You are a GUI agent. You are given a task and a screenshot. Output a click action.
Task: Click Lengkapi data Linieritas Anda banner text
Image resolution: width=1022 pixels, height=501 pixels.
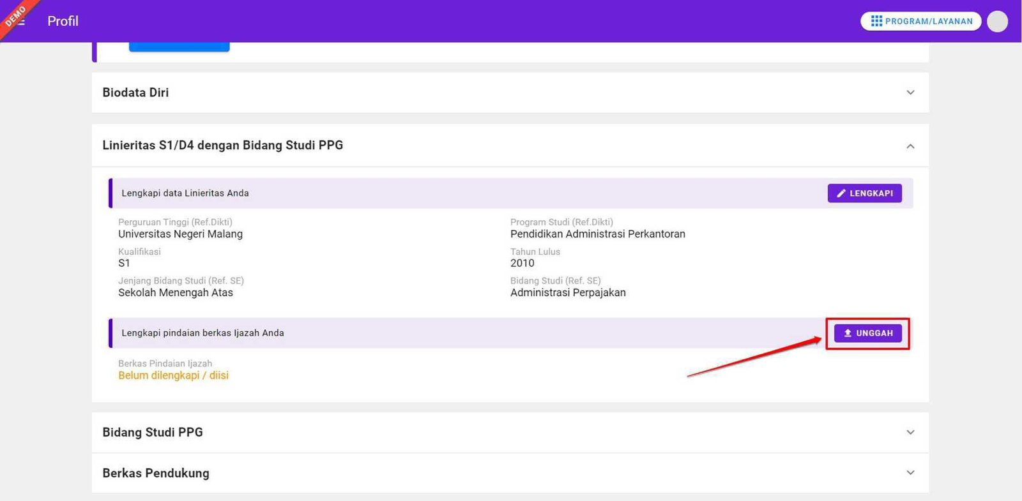[185, 193]
